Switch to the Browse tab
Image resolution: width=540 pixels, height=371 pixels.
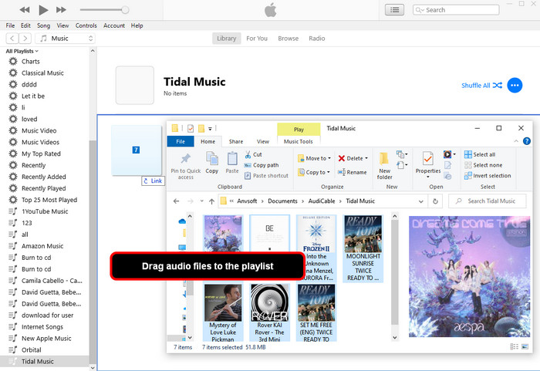coord(289,39)
